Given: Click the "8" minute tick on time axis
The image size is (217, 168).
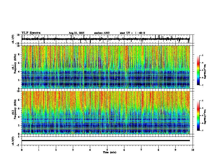Looking at the screenshot, I should (158, 150).
